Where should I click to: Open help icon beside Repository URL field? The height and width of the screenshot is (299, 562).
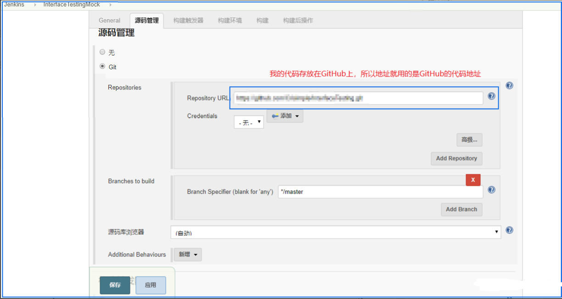[491, 96]
